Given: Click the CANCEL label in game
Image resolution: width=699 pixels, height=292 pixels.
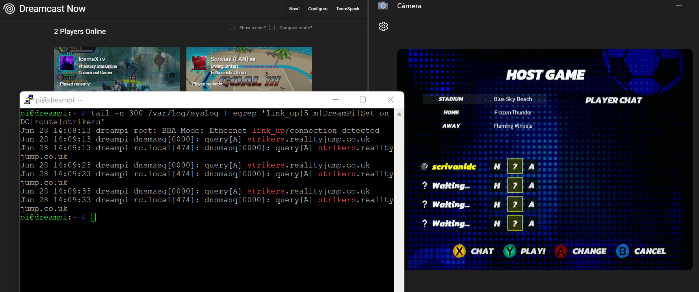Looking at the screenshot, I should coord(650,251).
